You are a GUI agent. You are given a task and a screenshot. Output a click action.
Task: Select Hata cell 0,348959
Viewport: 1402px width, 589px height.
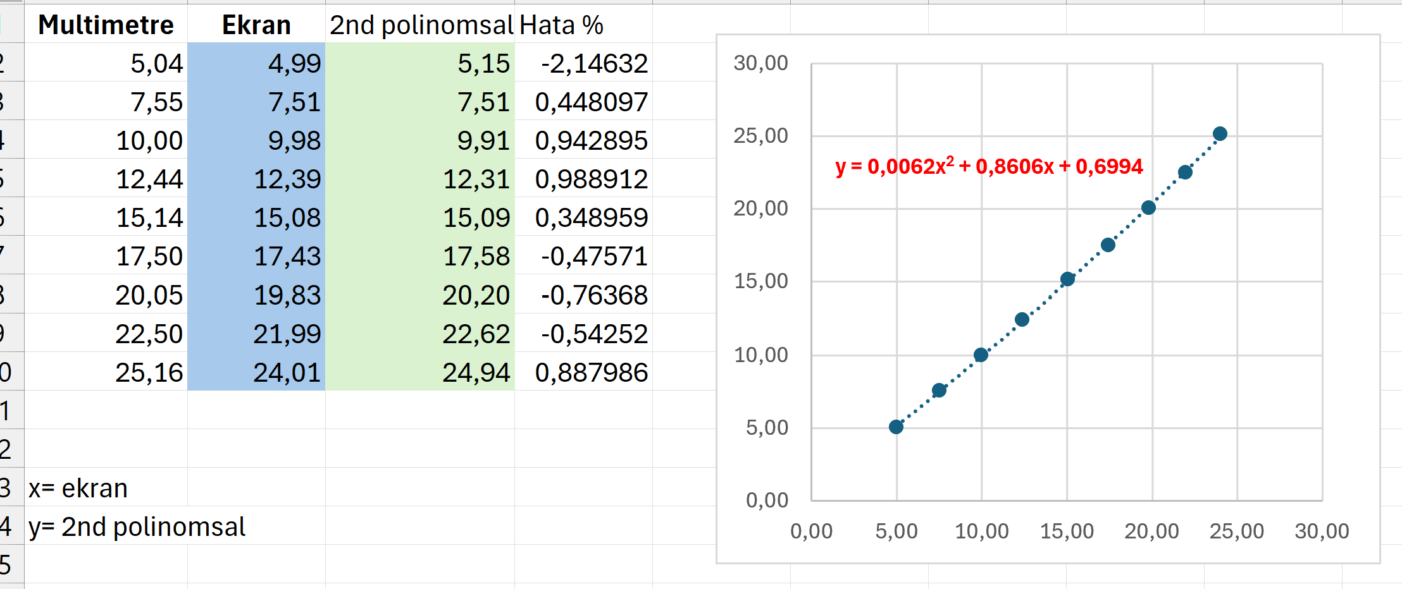pyautogui.click(x=583, y=217)
